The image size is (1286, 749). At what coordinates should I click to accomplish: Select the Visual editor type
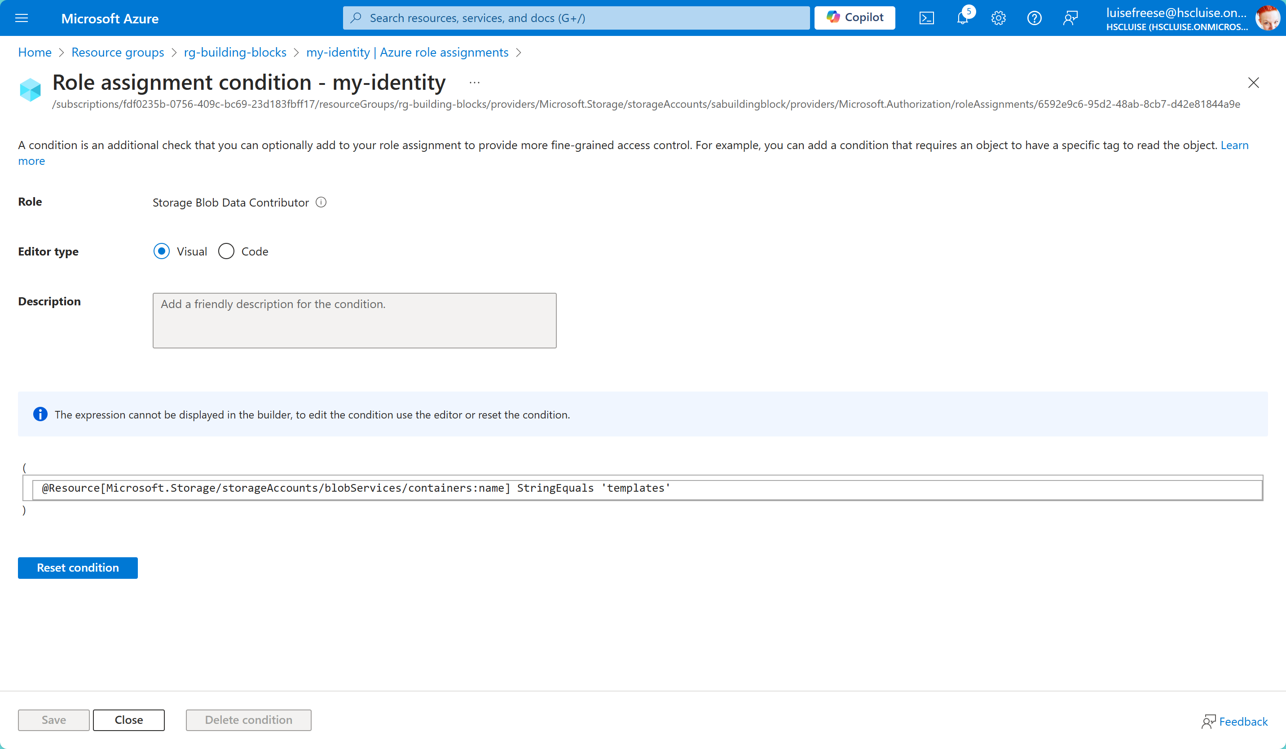point(162,251)
